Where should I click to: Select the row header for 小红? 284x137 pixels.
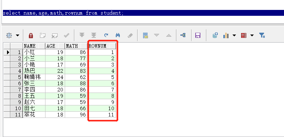point(17,52)
